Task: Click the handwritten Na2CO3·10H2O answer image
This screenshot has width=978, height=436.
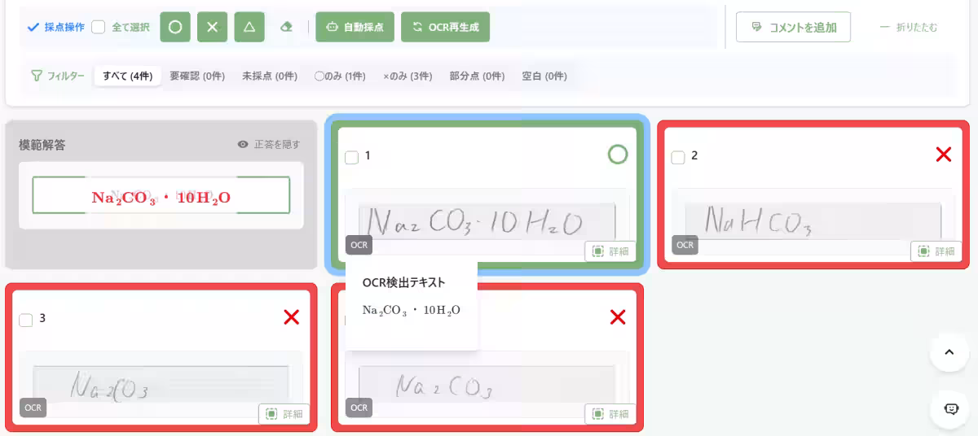Action: click(487, 220)
